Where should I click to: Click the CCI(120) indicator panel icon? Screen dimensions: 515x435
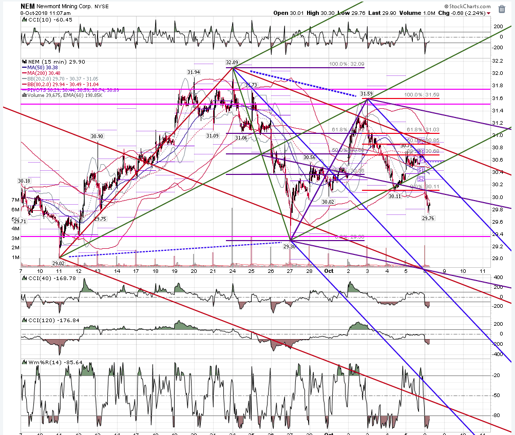tap(24, 320)
